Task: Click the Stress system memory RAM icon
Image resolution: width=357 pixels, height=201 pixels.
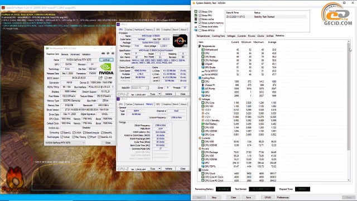Action: 196,23
